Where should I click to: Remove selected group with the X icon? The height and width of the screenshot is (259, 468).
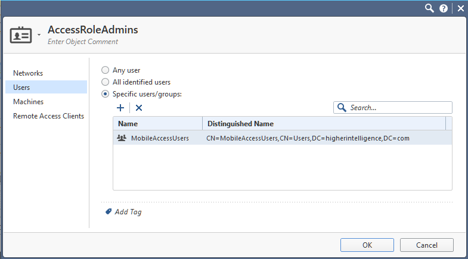(139, 108)
